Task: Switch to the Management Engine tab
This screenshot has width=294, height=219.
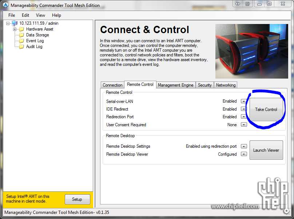Action: point(176,85)
